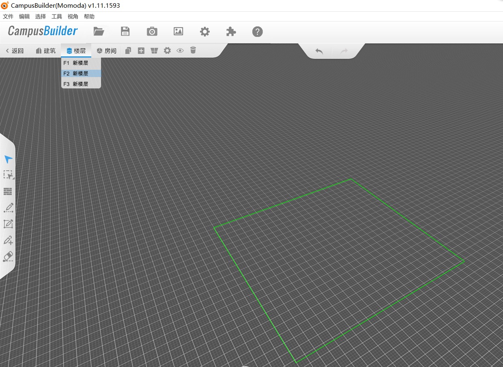This screenshot has width=503, height=367.
Task: Select the box selection tool
Action: point(9,175)
